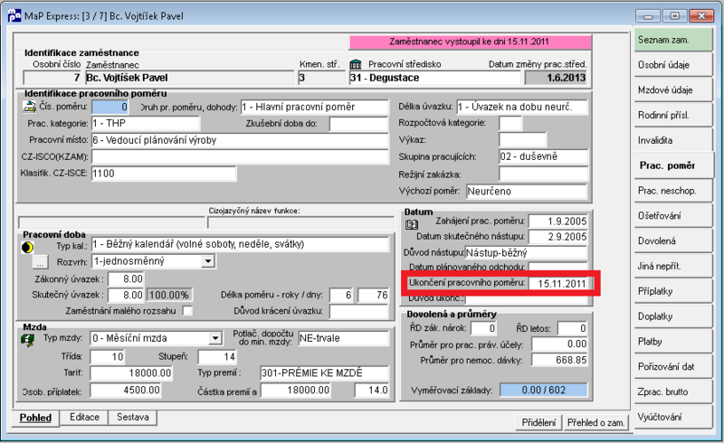Click the Důvod nástupu field
The height and width of the screenshot is (443, 724).
(x=526, y=253)
